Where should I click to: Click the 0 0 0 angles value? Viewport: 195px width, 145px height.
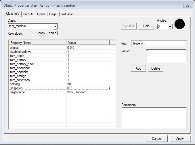click(x=71, y=48)
